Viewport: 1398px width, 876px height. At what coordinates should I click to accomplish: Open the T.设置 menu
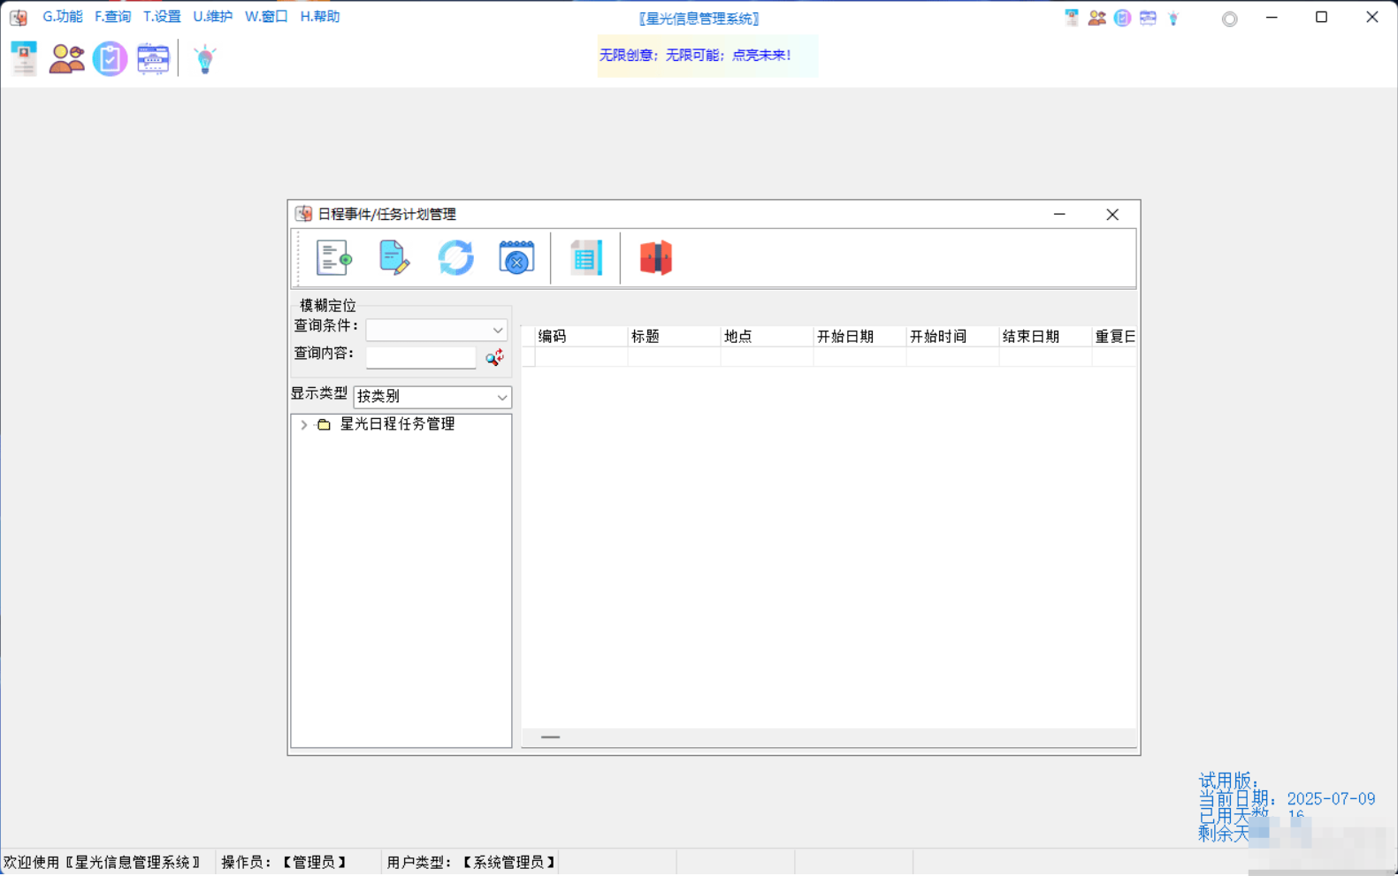162,17
